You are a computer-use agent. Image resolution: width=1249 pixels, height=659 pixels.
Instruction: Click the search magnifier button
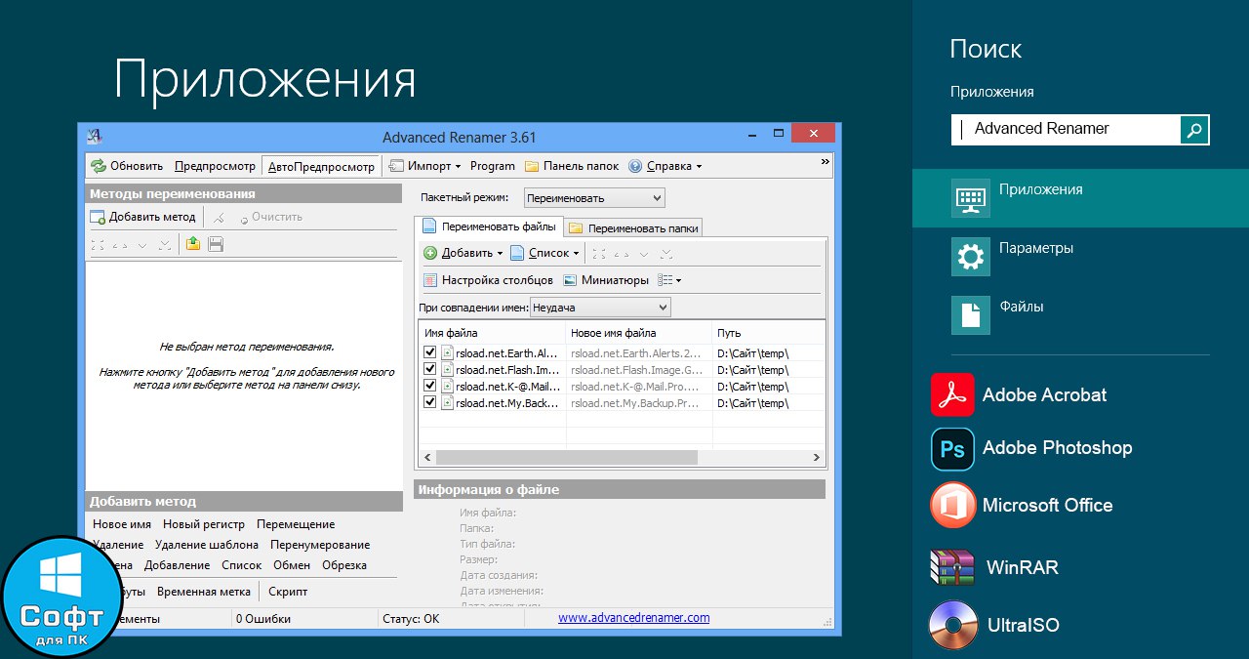coord(1194,130)
